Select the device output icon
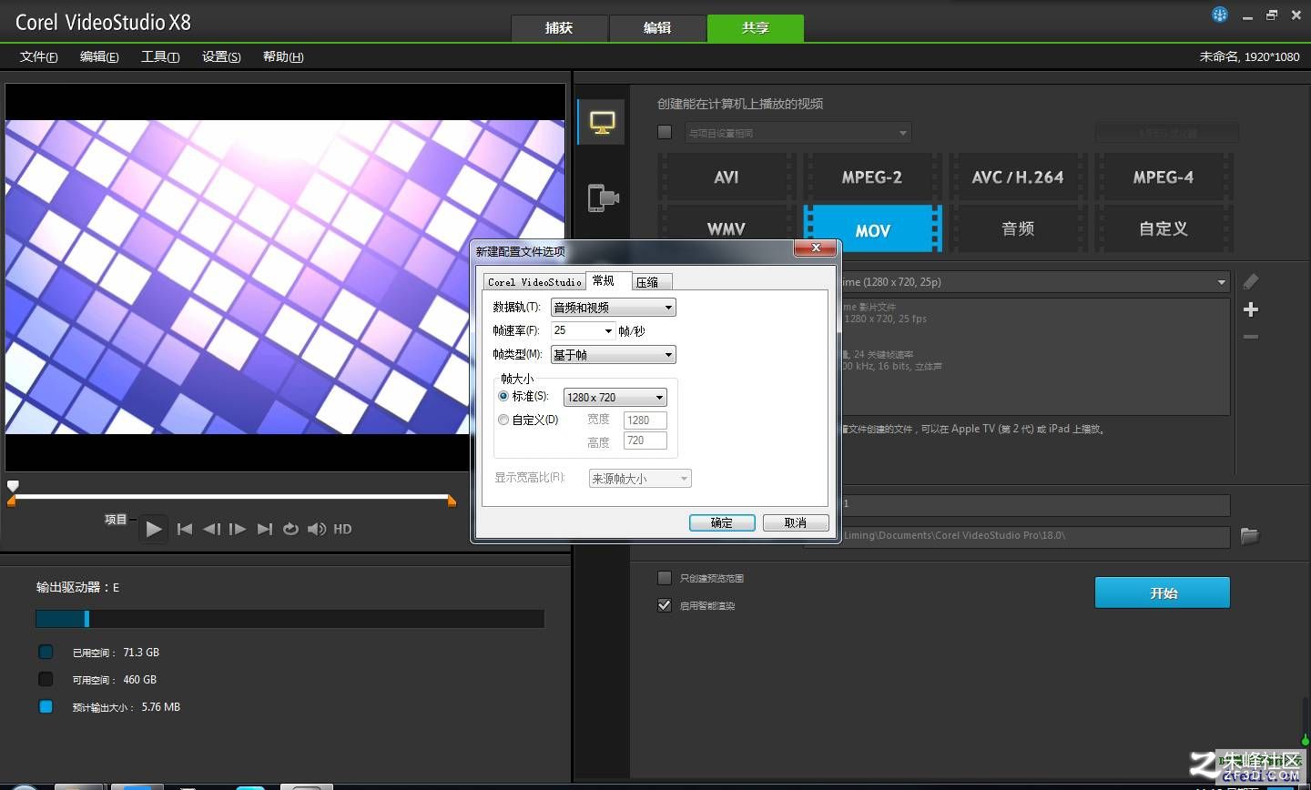The height and width of the screenshot is (790, 1311). [603, 197]
